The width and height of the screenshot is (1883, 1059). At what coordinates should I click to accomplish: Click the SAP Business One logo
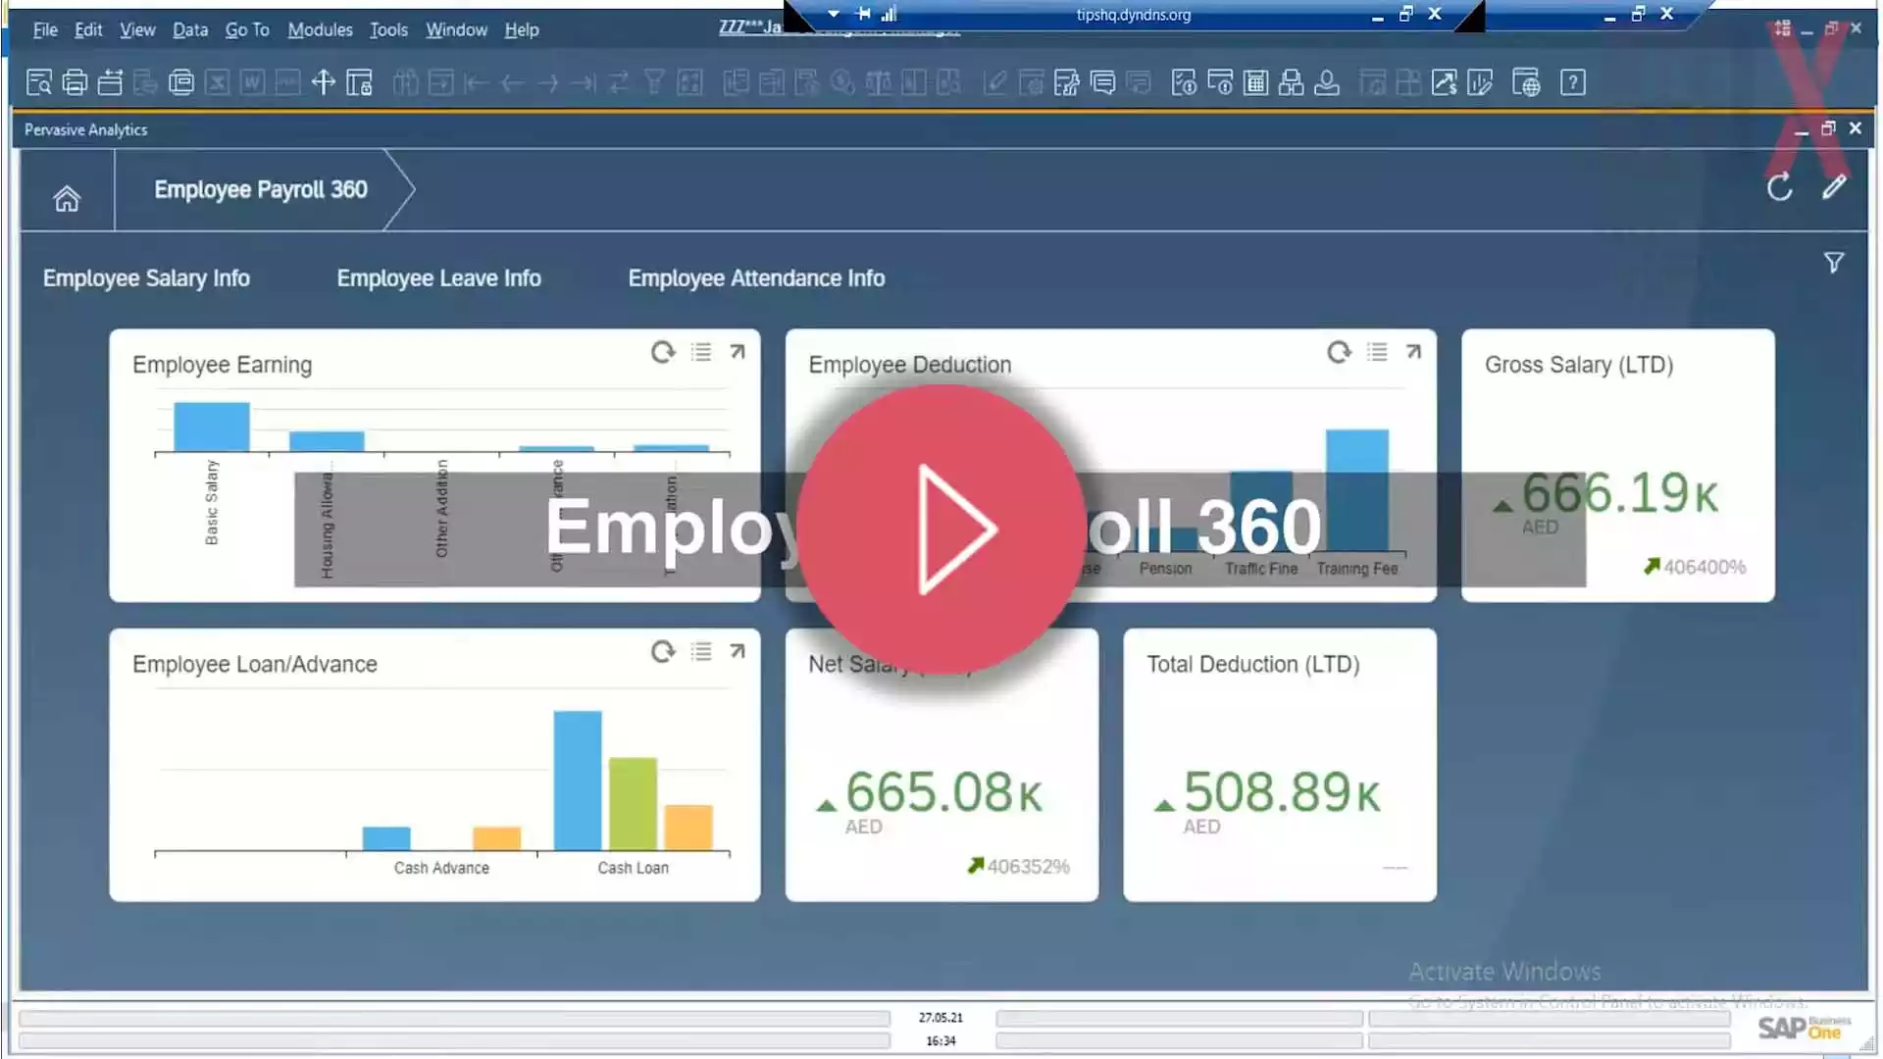pyautogui.click(x=1804, y=1028)
